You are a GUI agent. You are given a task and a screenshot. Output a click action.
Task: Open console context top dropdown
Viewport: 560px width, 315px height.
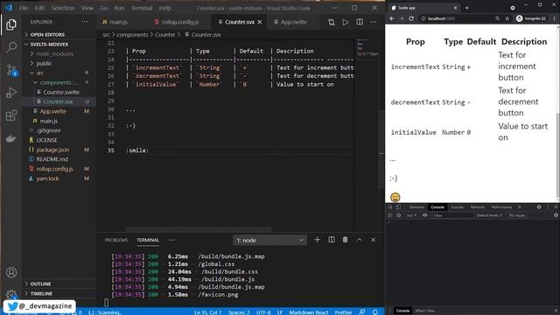coord(411,215)
